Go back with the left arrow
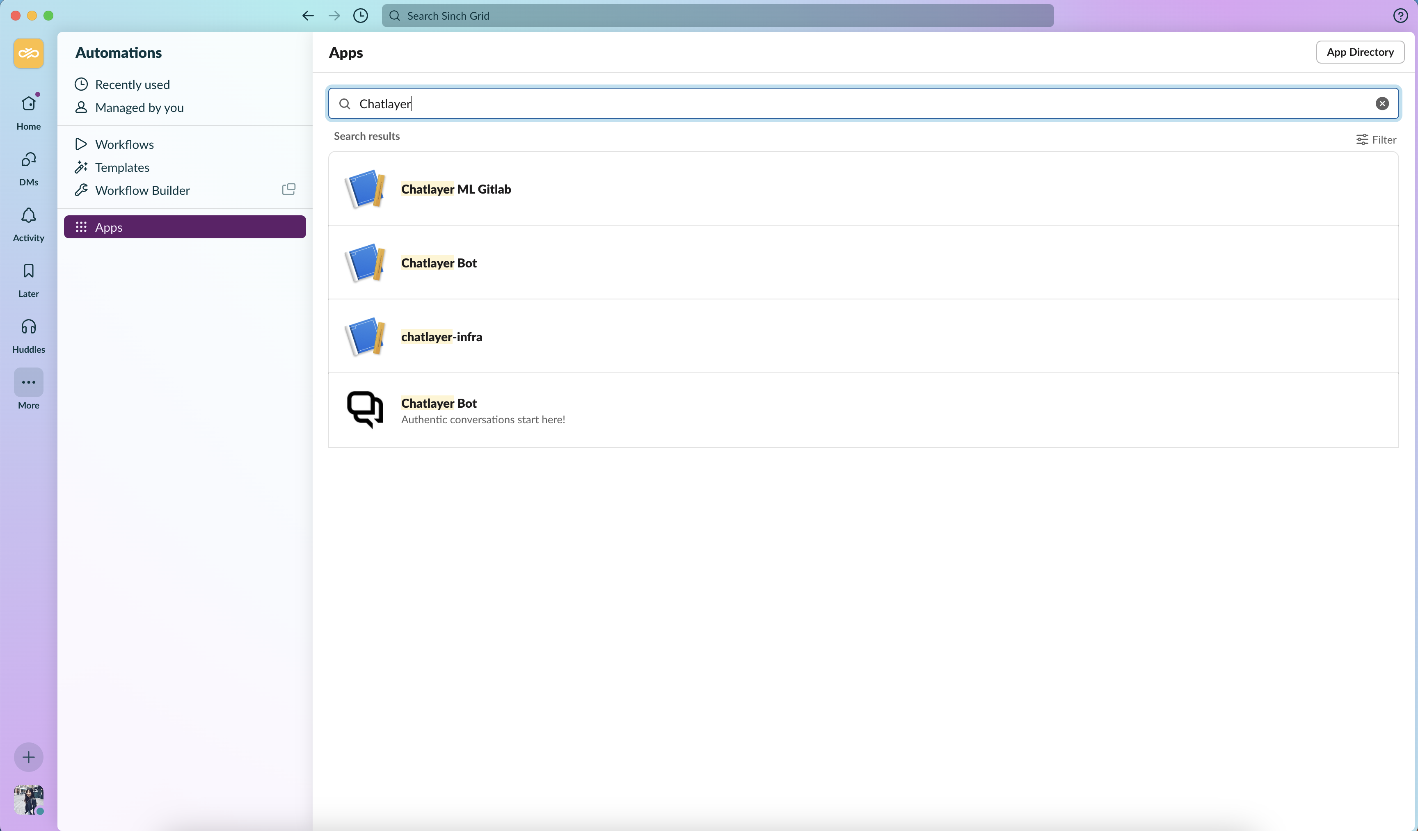The height and width of the screenshot is (831, 1418). [308, 16]
